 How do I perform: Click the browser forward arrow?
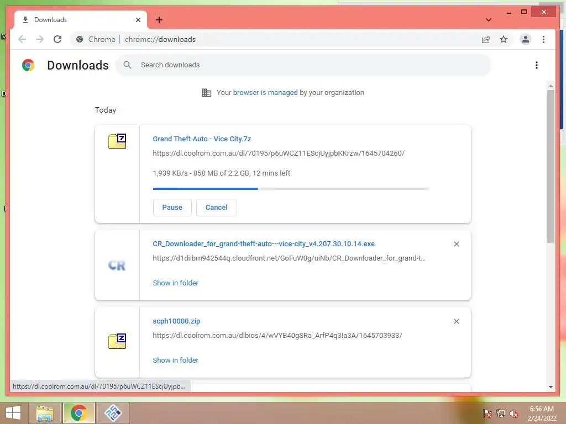(x=40, y=39)
